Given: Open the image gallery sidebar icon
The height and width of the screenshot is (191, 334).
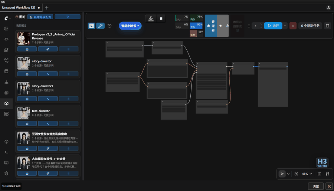Looking at the screenshot, I should (6, 93).
